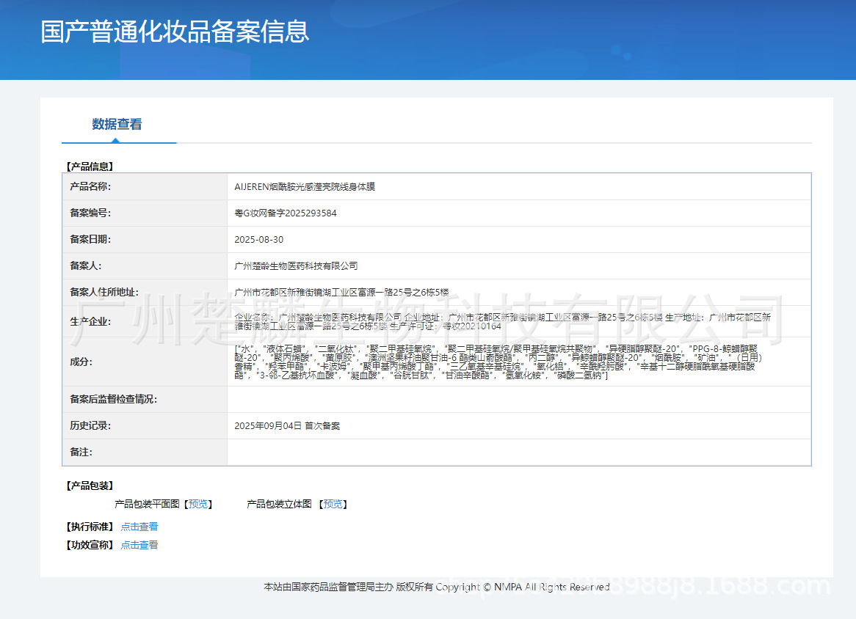
Task: Select filing date value 2025-08-30
Action: tap(258, 239)
